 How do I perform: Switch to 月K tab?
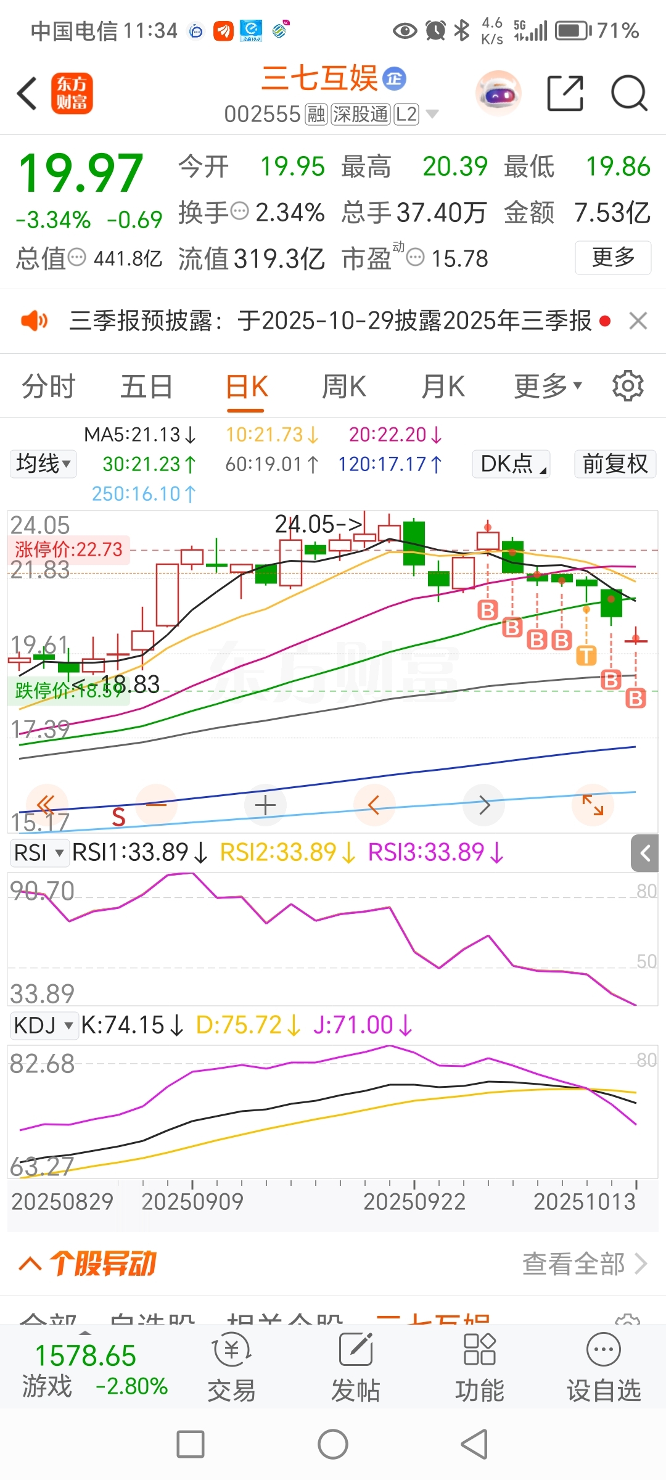tap(443, 387)
